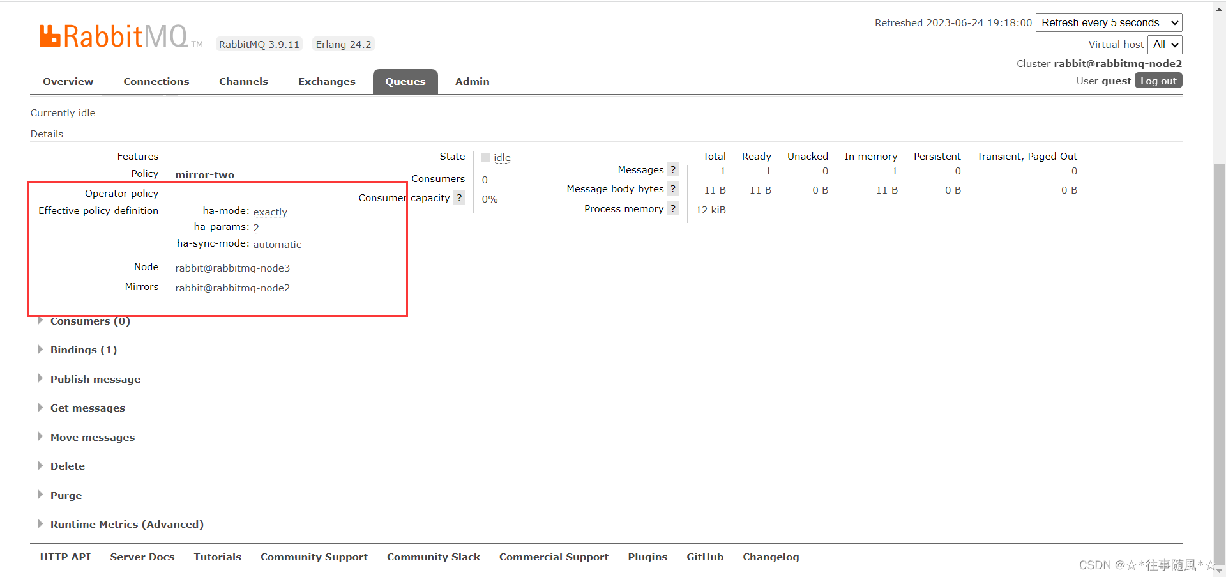Click the ha-sync-mode automatic value
1226x577 pixels.
click(277, 244)
